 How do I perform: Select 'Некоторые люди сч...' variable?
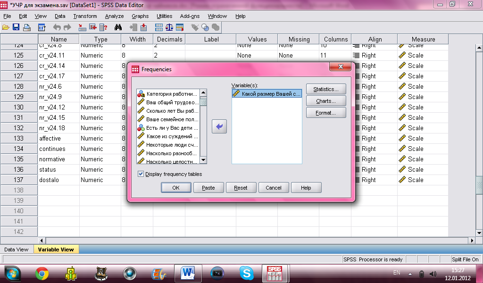[168, 145]
